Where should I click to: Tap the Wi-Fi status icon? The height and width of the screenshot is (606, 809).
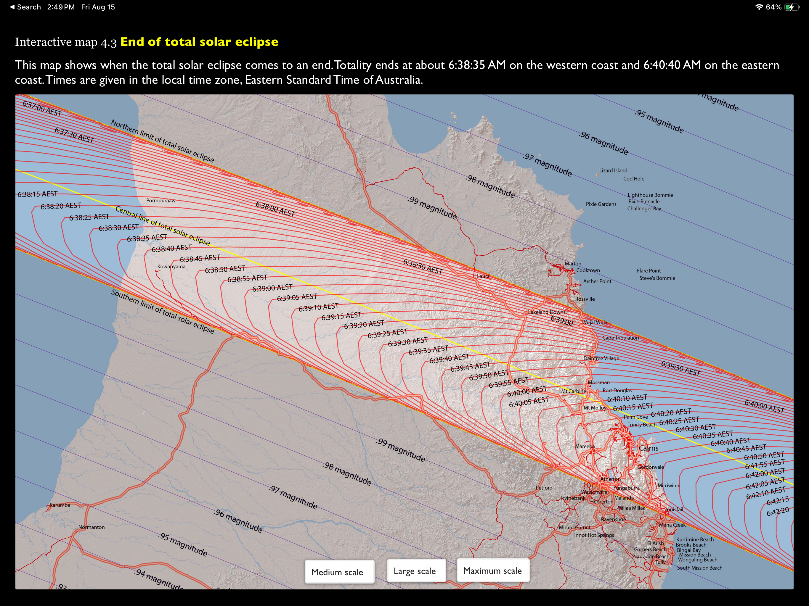point(759,7)
